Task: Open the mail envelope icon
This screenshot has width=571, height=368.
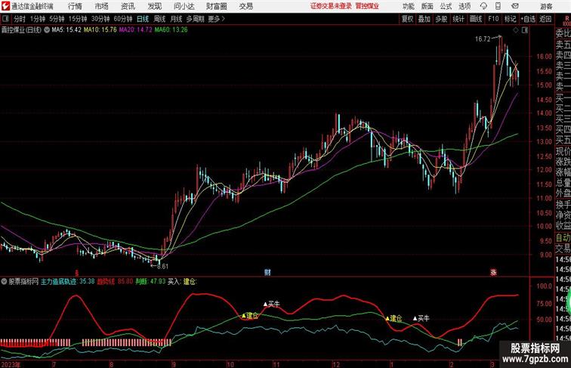Action: point(515,6)
